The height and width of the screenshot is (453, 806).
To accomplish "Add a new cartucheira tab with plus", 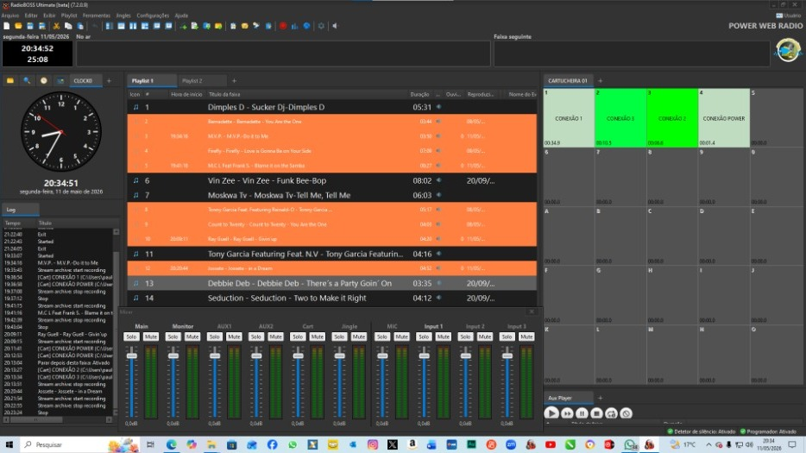I will point(600,81).
